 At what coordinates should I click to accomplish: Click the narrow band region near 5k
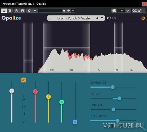click(x=118, y=47)
